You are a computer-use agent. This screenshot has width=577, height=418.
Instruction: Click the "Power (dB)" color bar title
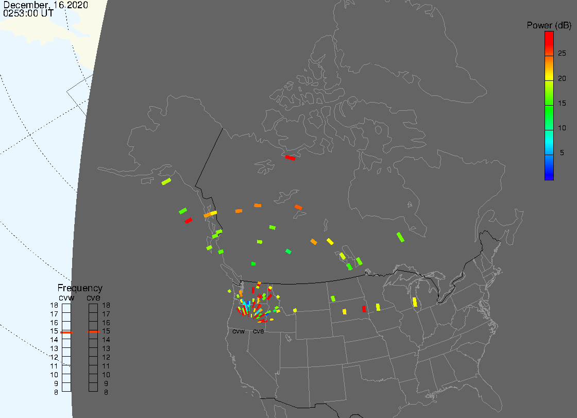point(549,25)
